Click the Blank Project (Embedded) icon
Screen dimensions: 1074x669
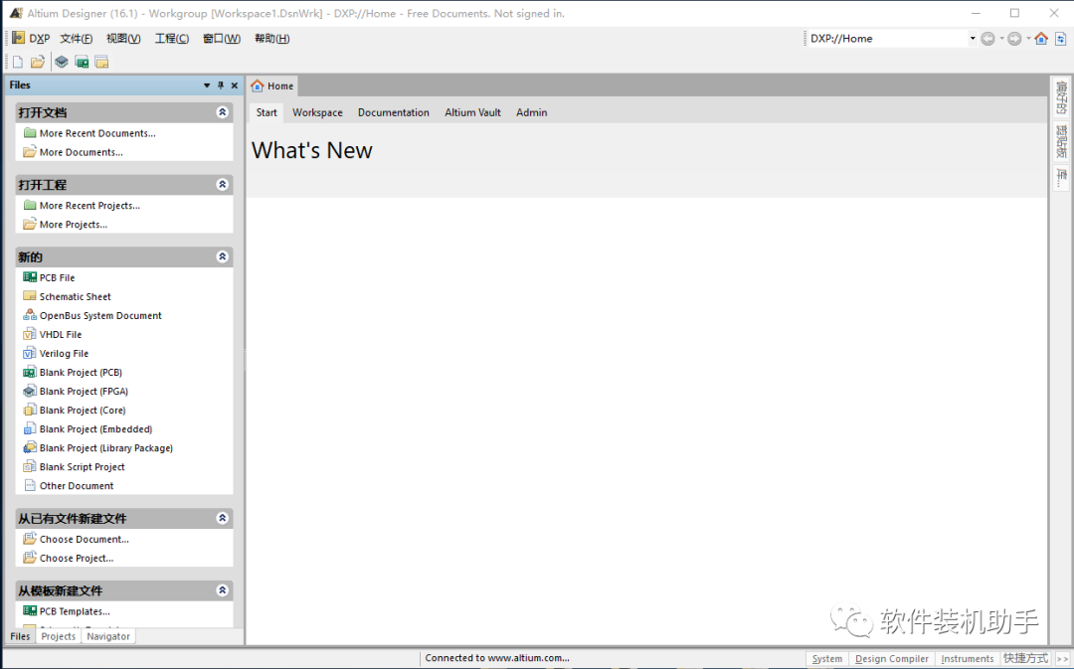(30, 428)
